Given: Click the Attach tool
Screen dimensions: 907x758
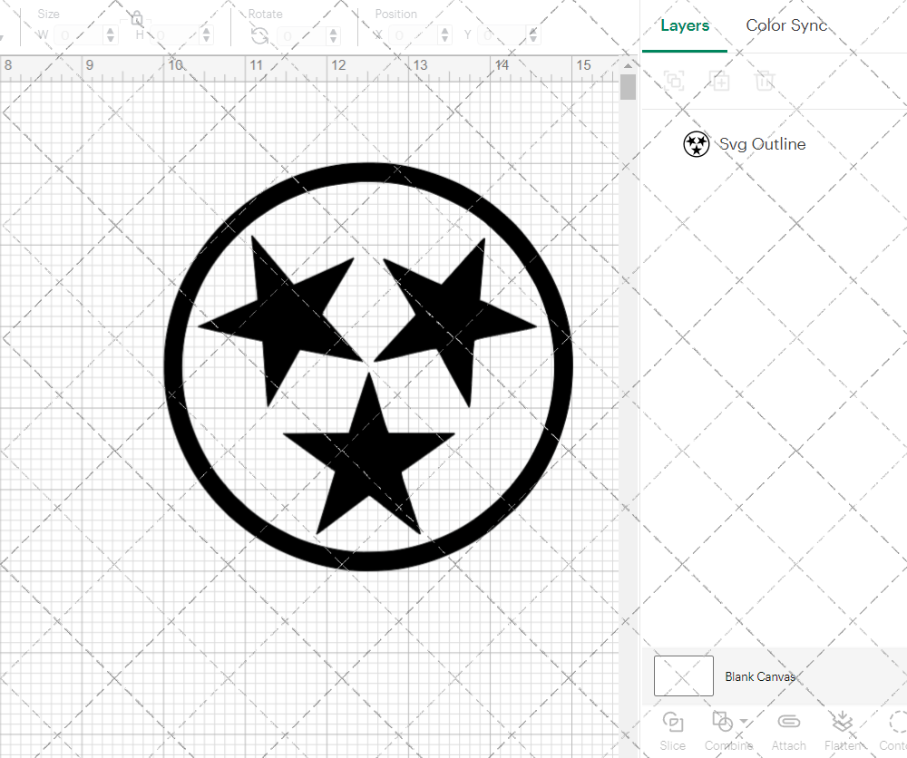Looking at the screenshot, I should coord(788,732).
